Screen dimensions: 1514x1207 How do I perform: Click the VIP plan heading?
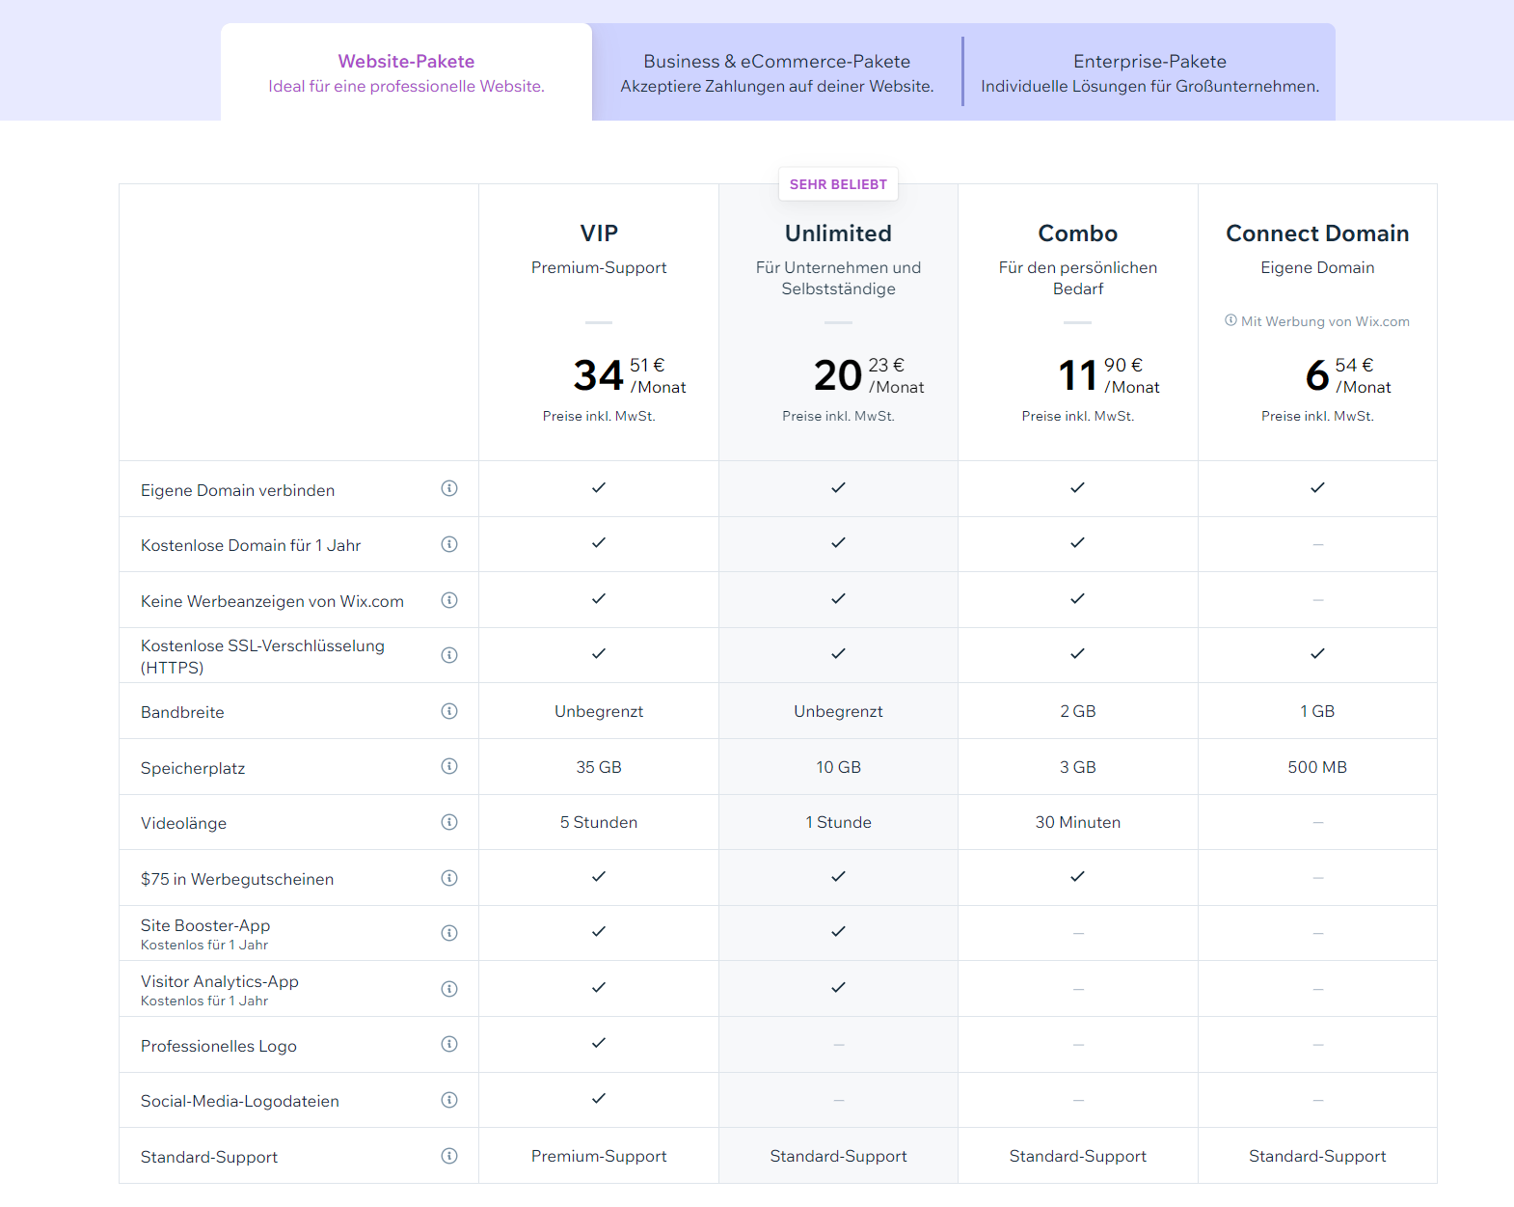[x=599, y=233]
